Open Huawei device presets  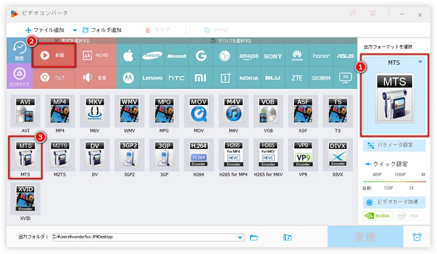[x=297, y=56]
